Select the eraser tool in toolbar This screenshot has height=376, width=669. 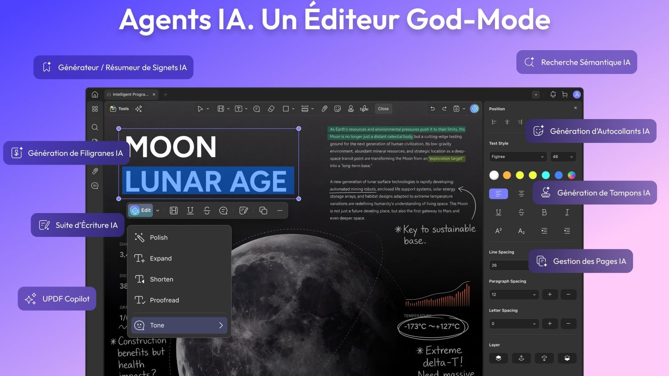coord(271,109)
